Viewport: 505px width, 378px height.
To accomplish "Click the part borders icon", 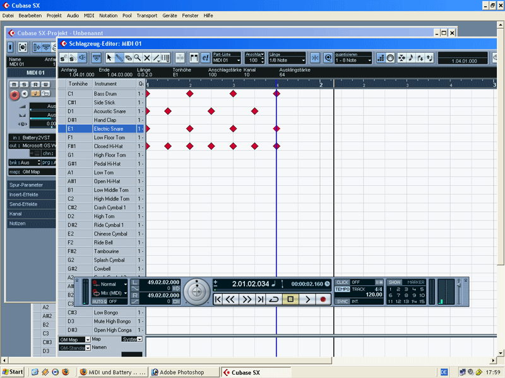I will (x=194, y=58).
